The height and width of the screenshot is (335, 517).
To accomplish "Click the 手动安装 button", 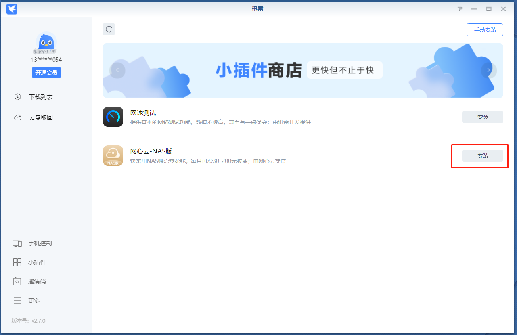I will pos(485,30).
